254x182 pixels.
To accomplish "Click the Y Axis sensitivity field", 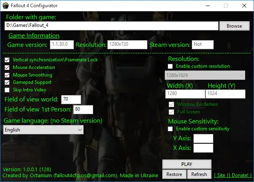I will [x=203, y=139].
